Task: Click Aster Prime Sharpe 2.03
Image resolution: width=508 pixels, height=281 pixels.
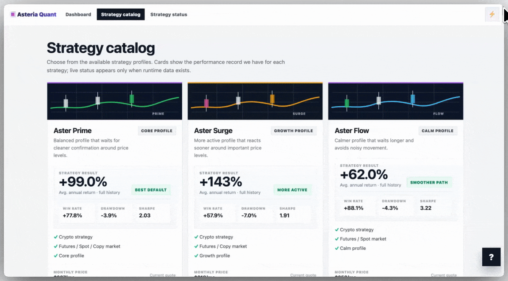Action: [145, 215]
